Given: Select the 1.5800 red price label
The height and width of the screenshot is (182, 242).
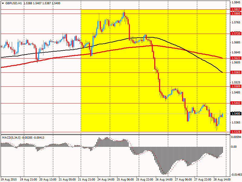Looking at the screenshot, I should point(236,14).
